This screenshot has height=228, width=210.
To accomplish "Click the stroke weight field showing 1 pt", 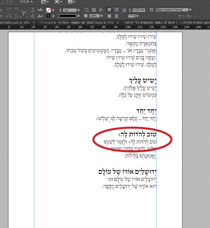I will [70, 10].
